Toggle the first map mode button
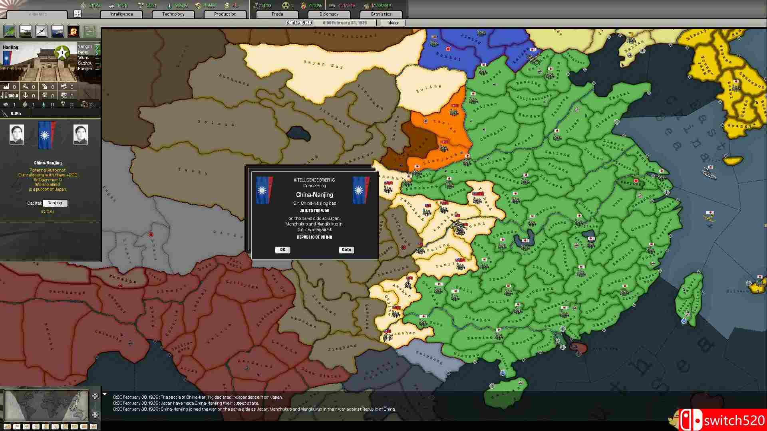The image size is (767, 431). pos(7,427)
